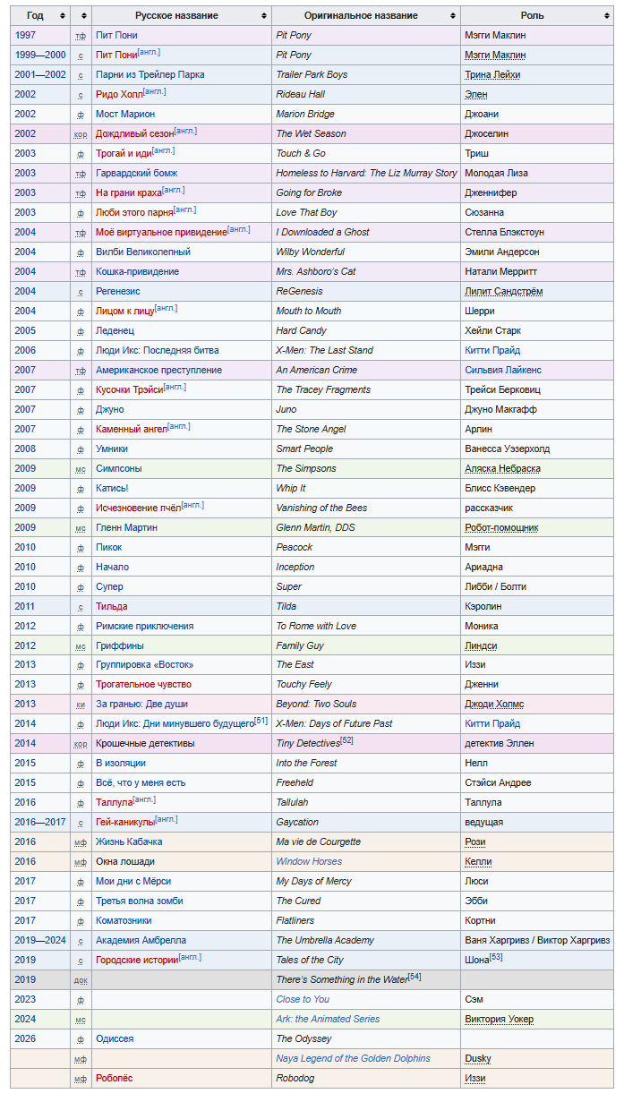This screenshot has width=624, height=1102.
Task: Open footnote reference 51
Action: tap(261, 721)
